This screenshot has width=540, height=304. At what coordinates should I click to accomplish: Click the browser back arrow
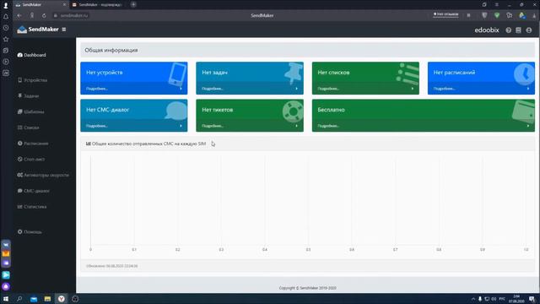(x=19, y=16)
